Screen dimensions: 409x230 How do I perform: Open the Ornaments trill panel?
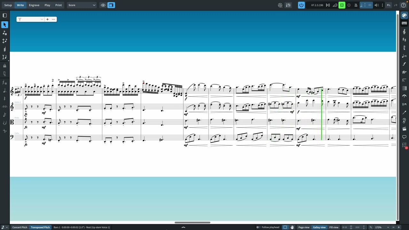[x=404, y=72]
